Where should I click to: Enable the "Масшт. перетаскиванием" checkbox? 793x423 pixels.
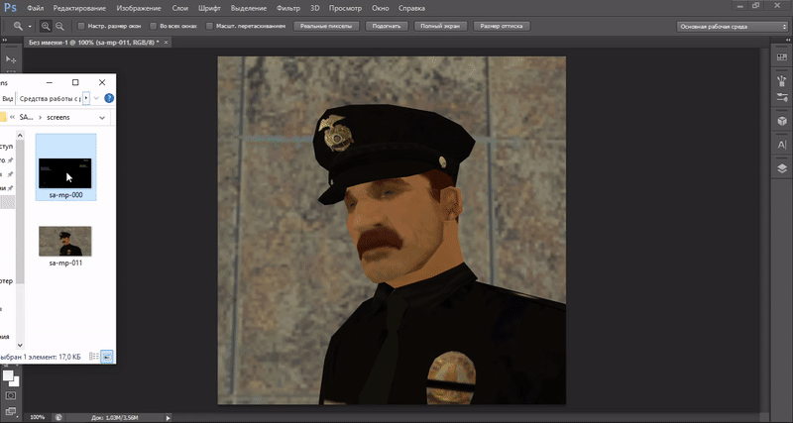[209, 26]
